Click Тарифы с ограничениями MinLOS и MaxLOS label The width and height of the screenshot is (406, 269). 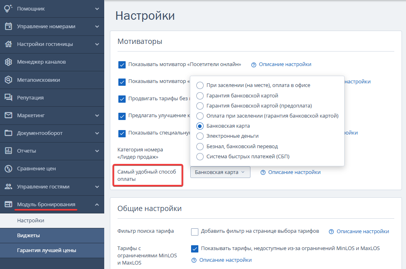147,256
